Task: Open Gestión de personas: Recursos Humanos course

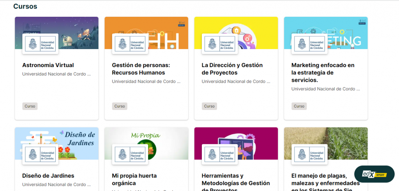Action: 141,69
